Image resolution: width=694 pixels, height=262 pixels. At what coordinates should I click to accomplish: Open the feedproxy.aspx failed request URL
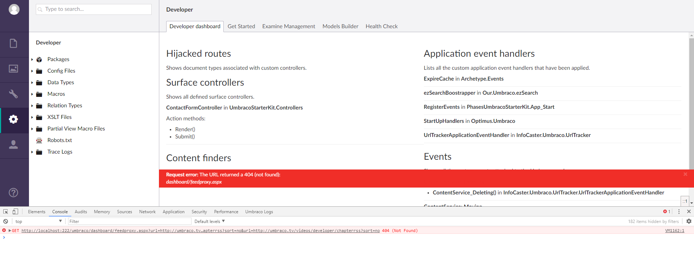[201, 231]
